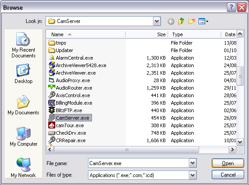Click the Back navigation arrow icon
249x185 pixels.
[x=171, y=21]
